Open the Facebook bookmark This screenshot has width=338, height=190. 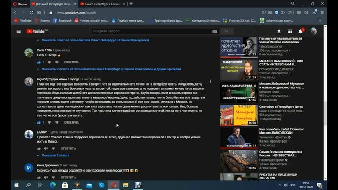[x=62, y=21]
